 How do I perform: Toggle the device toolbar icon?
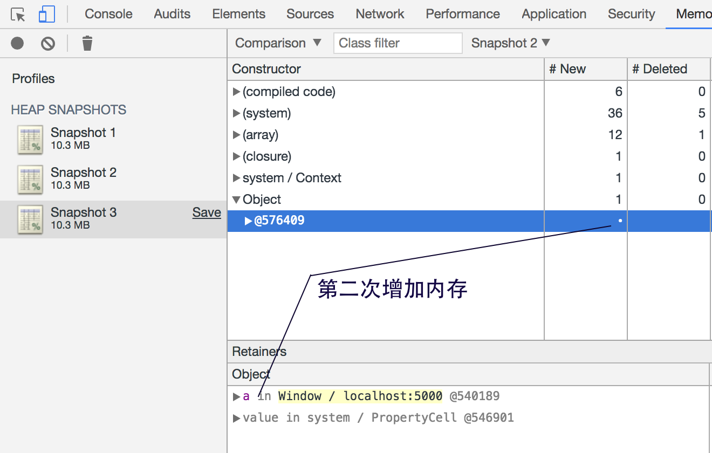[x=47, y=14]
